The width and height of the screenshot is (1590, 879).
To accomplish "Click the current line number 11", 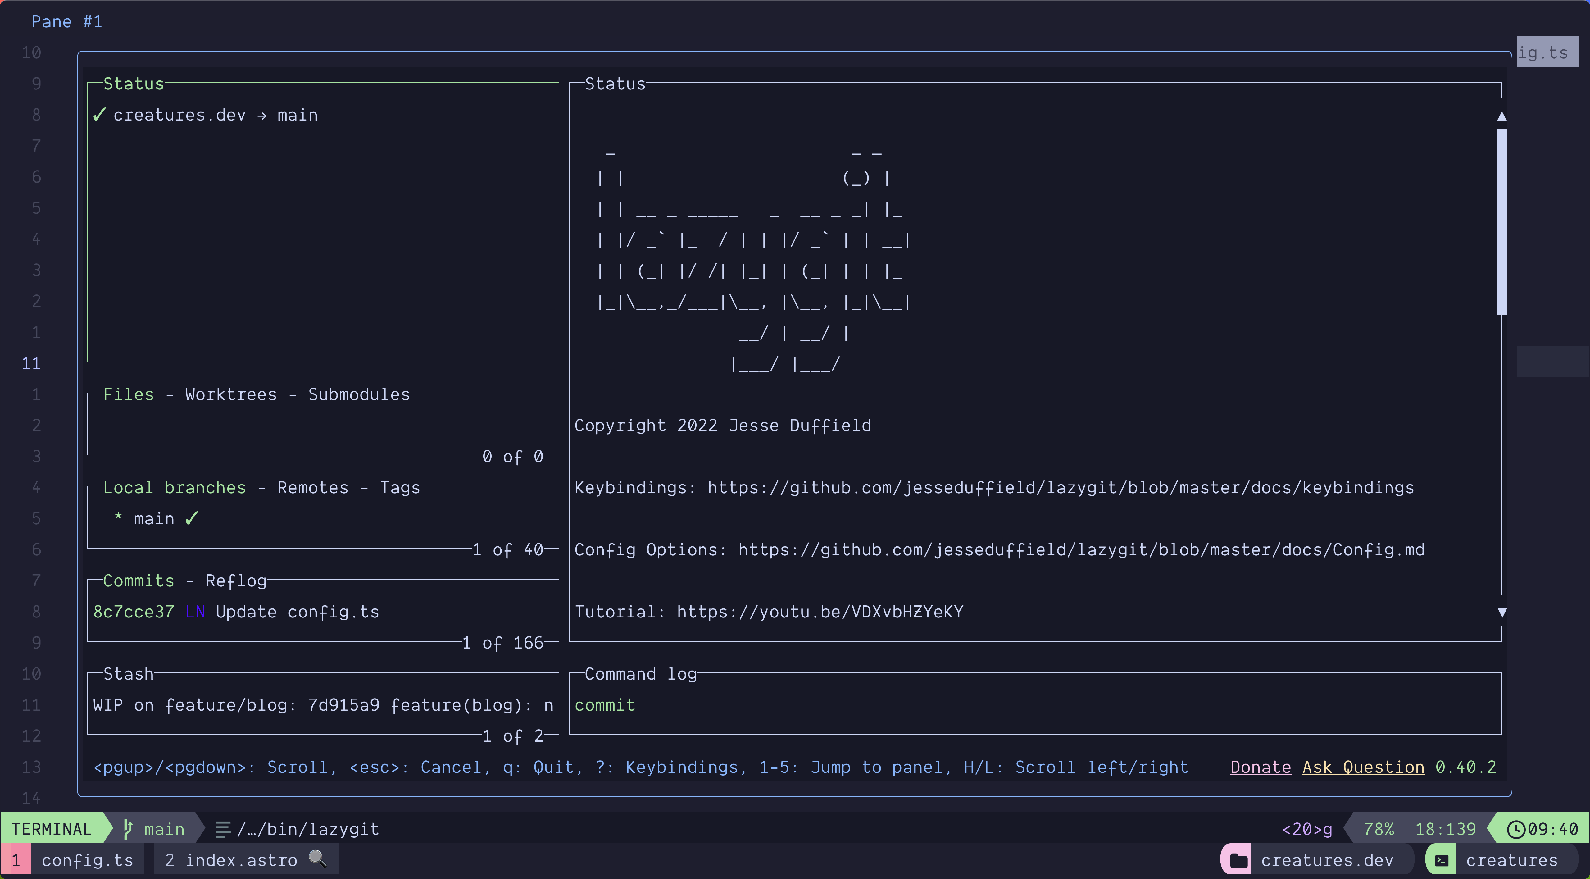I will click(31, 363).
